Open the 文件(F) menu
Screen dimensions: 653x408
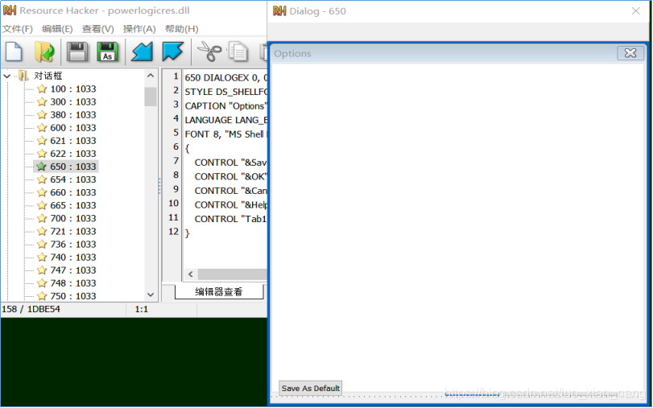18,29
